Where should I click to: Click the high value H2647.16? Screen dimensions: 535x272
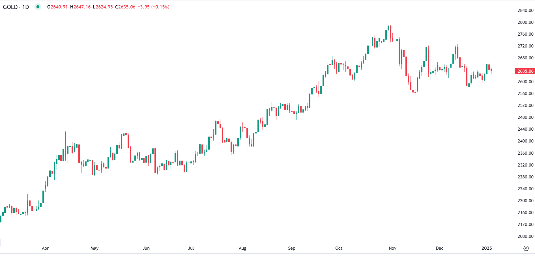(80, 7)
